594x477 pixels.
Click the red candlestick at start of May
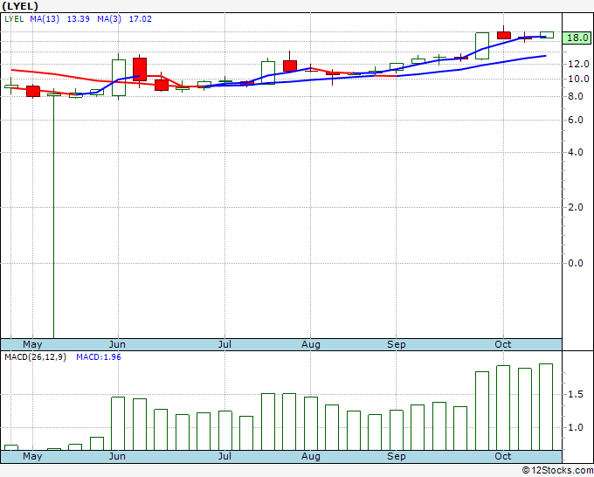pos(33,92)
